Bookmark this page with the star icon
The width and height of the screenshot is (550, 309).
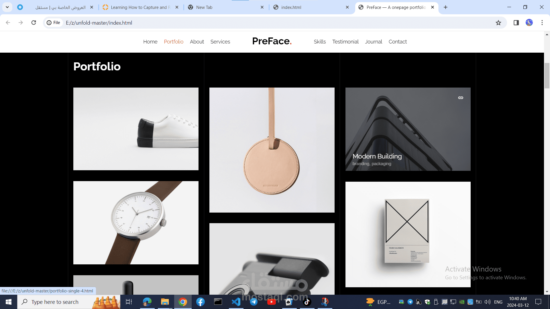(498, 23)
